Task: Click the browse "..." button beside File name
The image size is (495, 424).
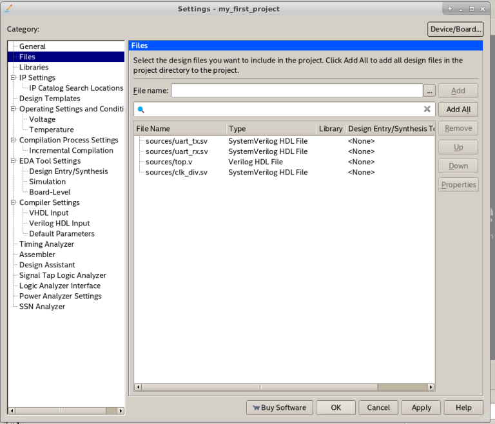Action: [x=429, y=91]
